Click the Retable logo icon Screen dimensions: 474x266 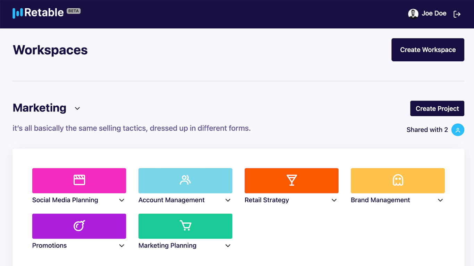click(17, 13)
